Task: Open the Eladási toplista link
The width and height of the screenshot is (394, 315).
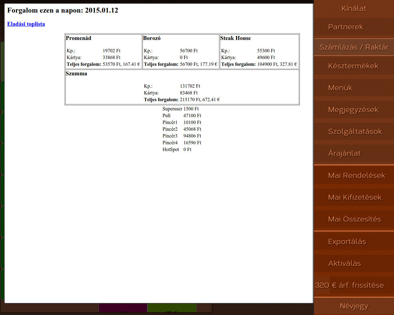Action: point(26,24)
